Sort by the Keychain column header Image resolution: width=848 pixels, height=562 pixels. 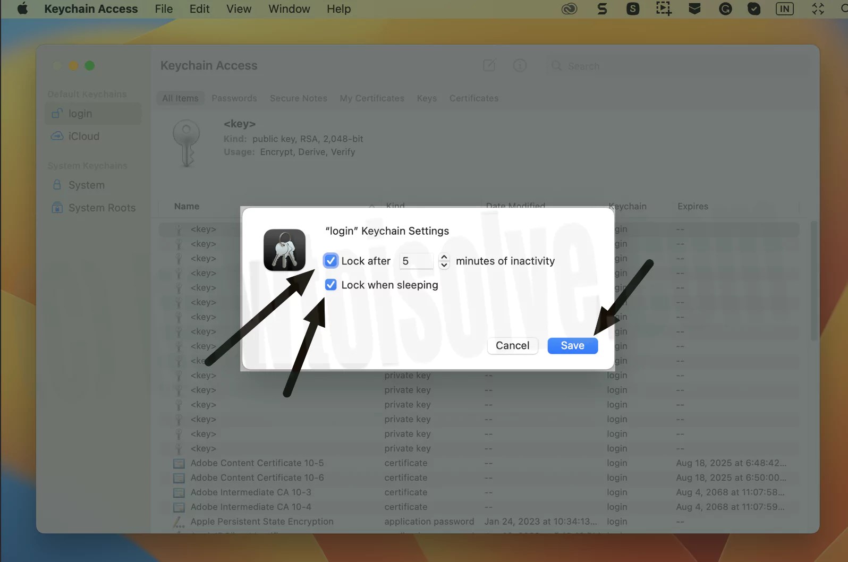[627, 206]
